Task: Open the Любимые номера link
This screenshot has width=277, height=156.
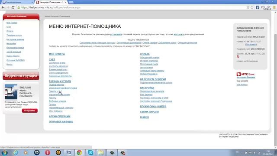Action: (58, 101)
